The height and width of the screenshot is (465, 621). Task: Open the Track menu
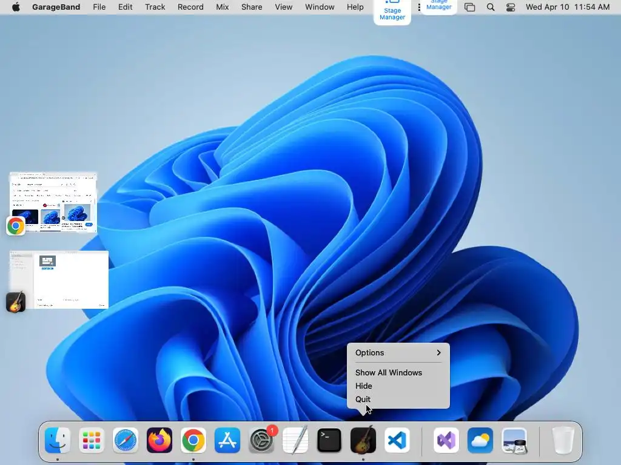pyautogui.click(x=155, y=7)
